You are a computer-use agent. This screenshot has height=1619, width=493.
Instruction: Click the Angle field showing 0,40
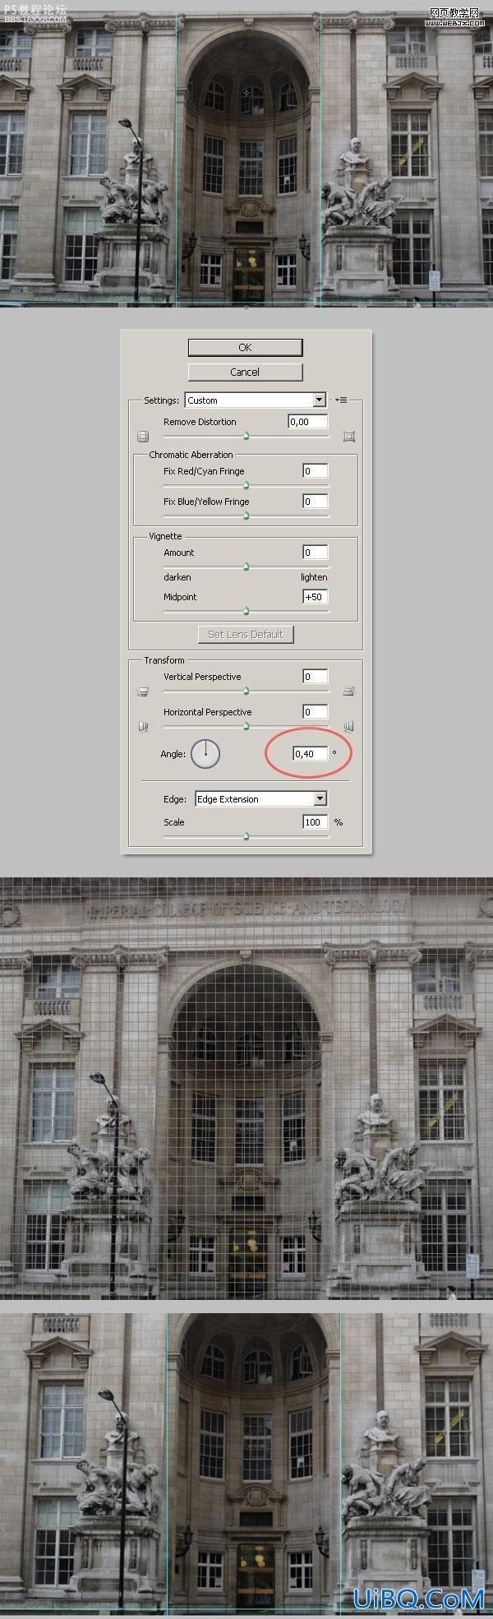pos(310,753)
